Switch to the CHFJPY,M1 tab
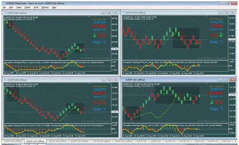The height and width of the screenshot is (145, 239). 185,141
